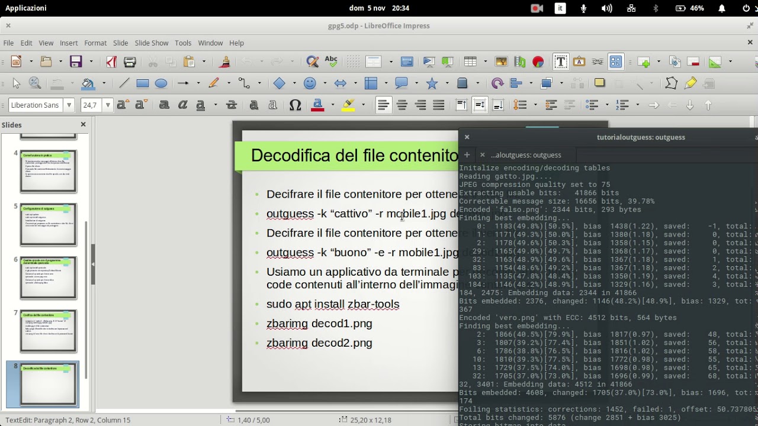The height and width of the screenshot is (426, 758).
Task: Export the presentation as PDF
Action: 111,62
